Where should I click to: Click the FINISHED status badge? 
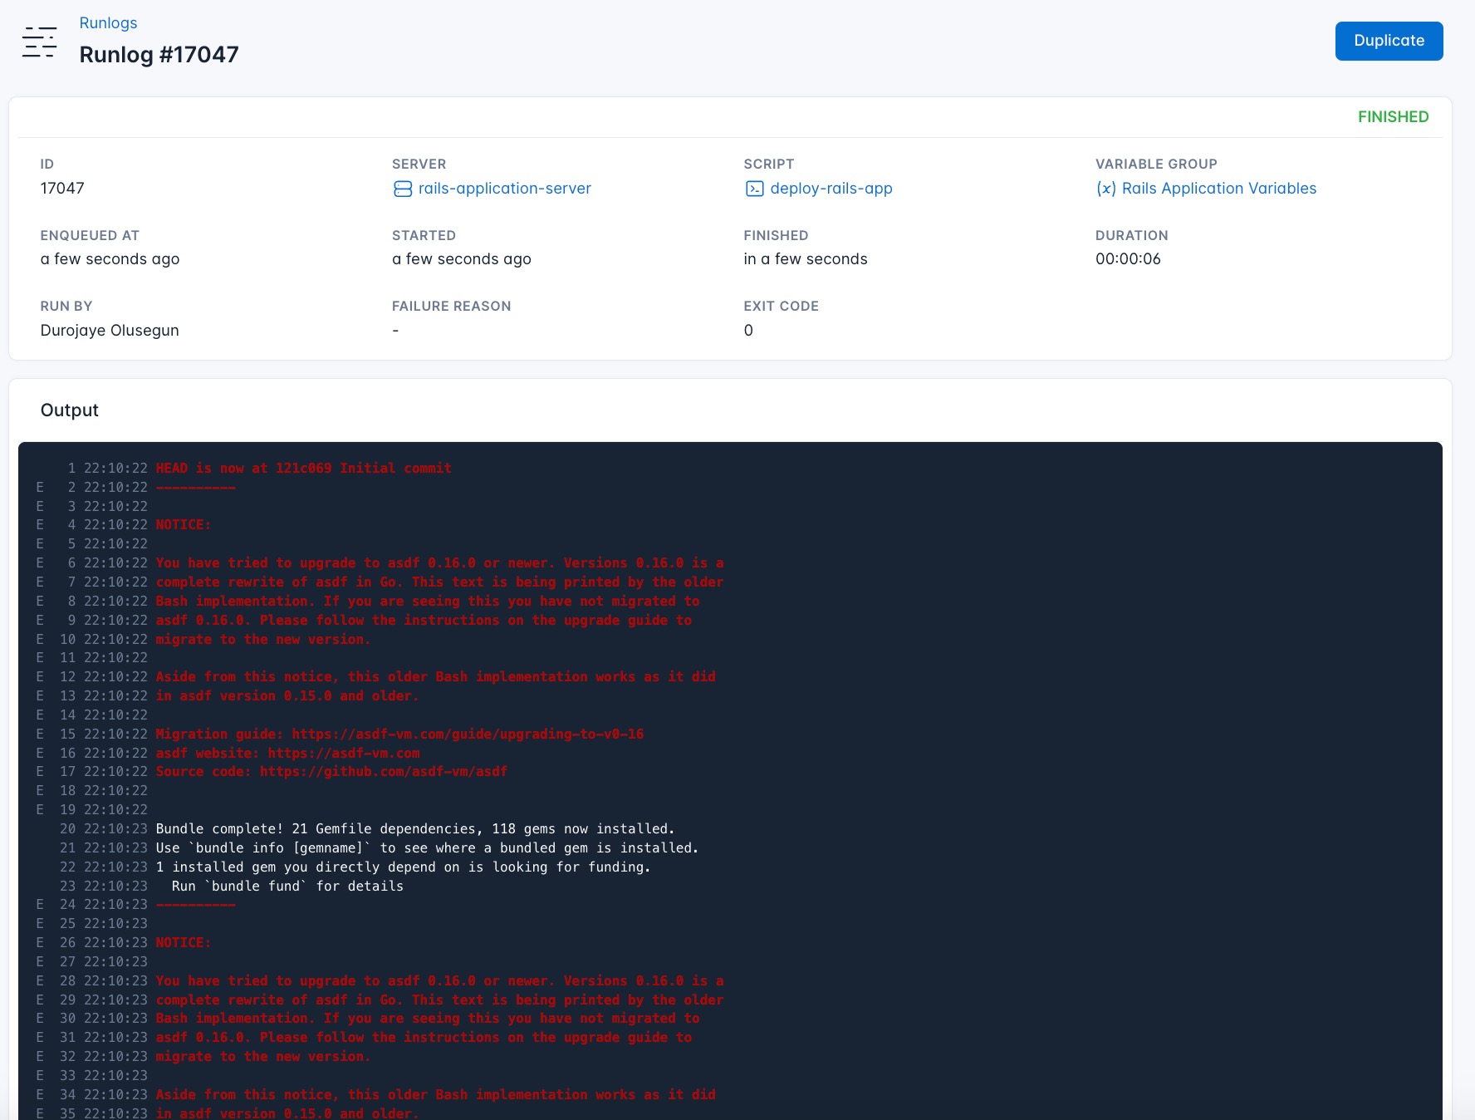1394,116
